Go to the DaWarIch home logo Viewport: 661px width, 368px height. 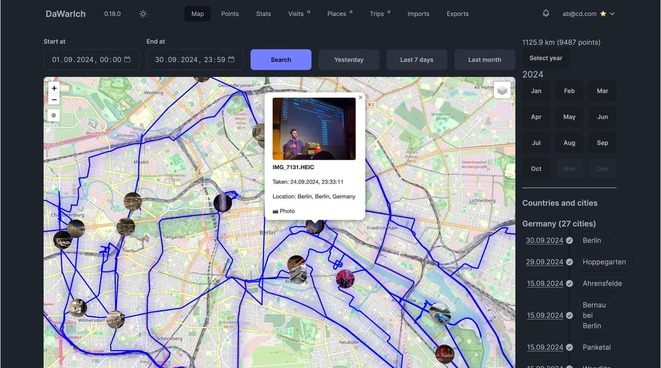(66, 14)
